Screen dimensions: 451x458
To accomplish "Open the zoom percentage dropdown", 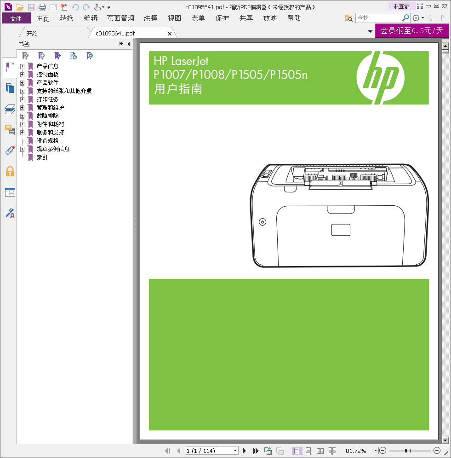I will coord(376,451).
